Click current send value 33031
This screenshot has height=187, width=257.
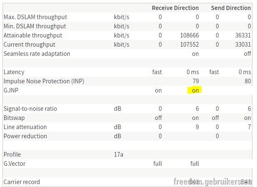click(x=243, y=45)
